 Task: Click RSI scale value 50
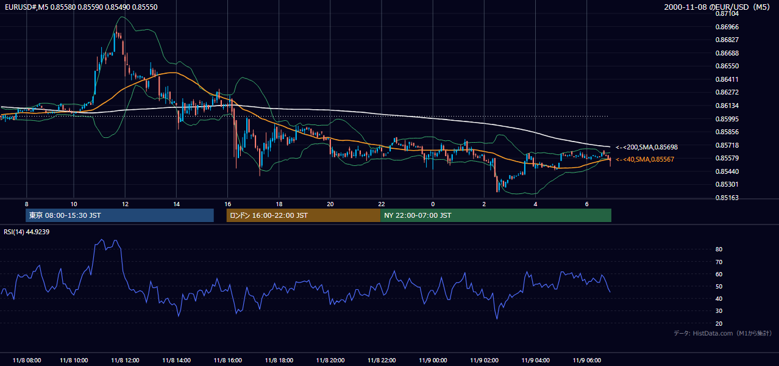pos(719,286)
